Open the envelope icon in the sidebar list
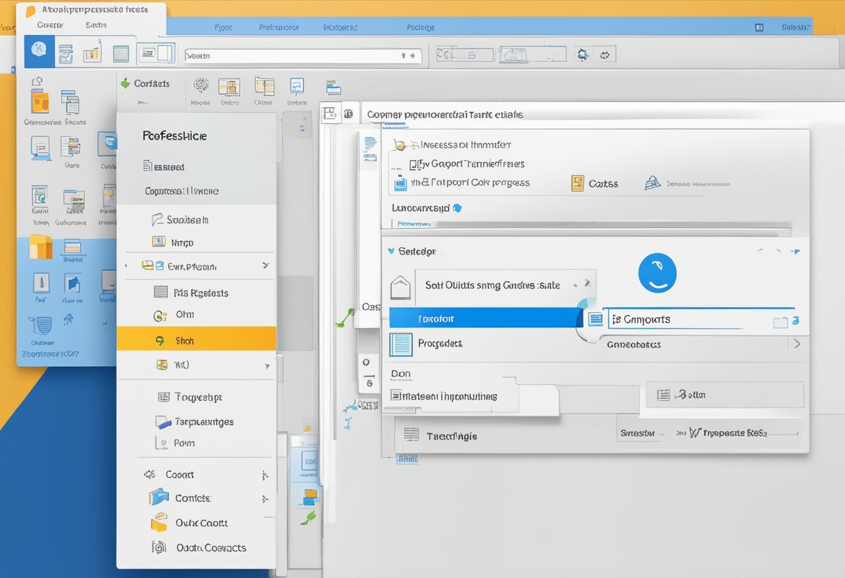 pyautogui.click(x=161, y=265)
